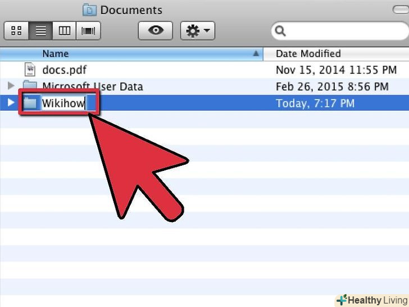409x307 pixels.
Task: Click the toolbar toggle pill button
Action: (401, 10)
